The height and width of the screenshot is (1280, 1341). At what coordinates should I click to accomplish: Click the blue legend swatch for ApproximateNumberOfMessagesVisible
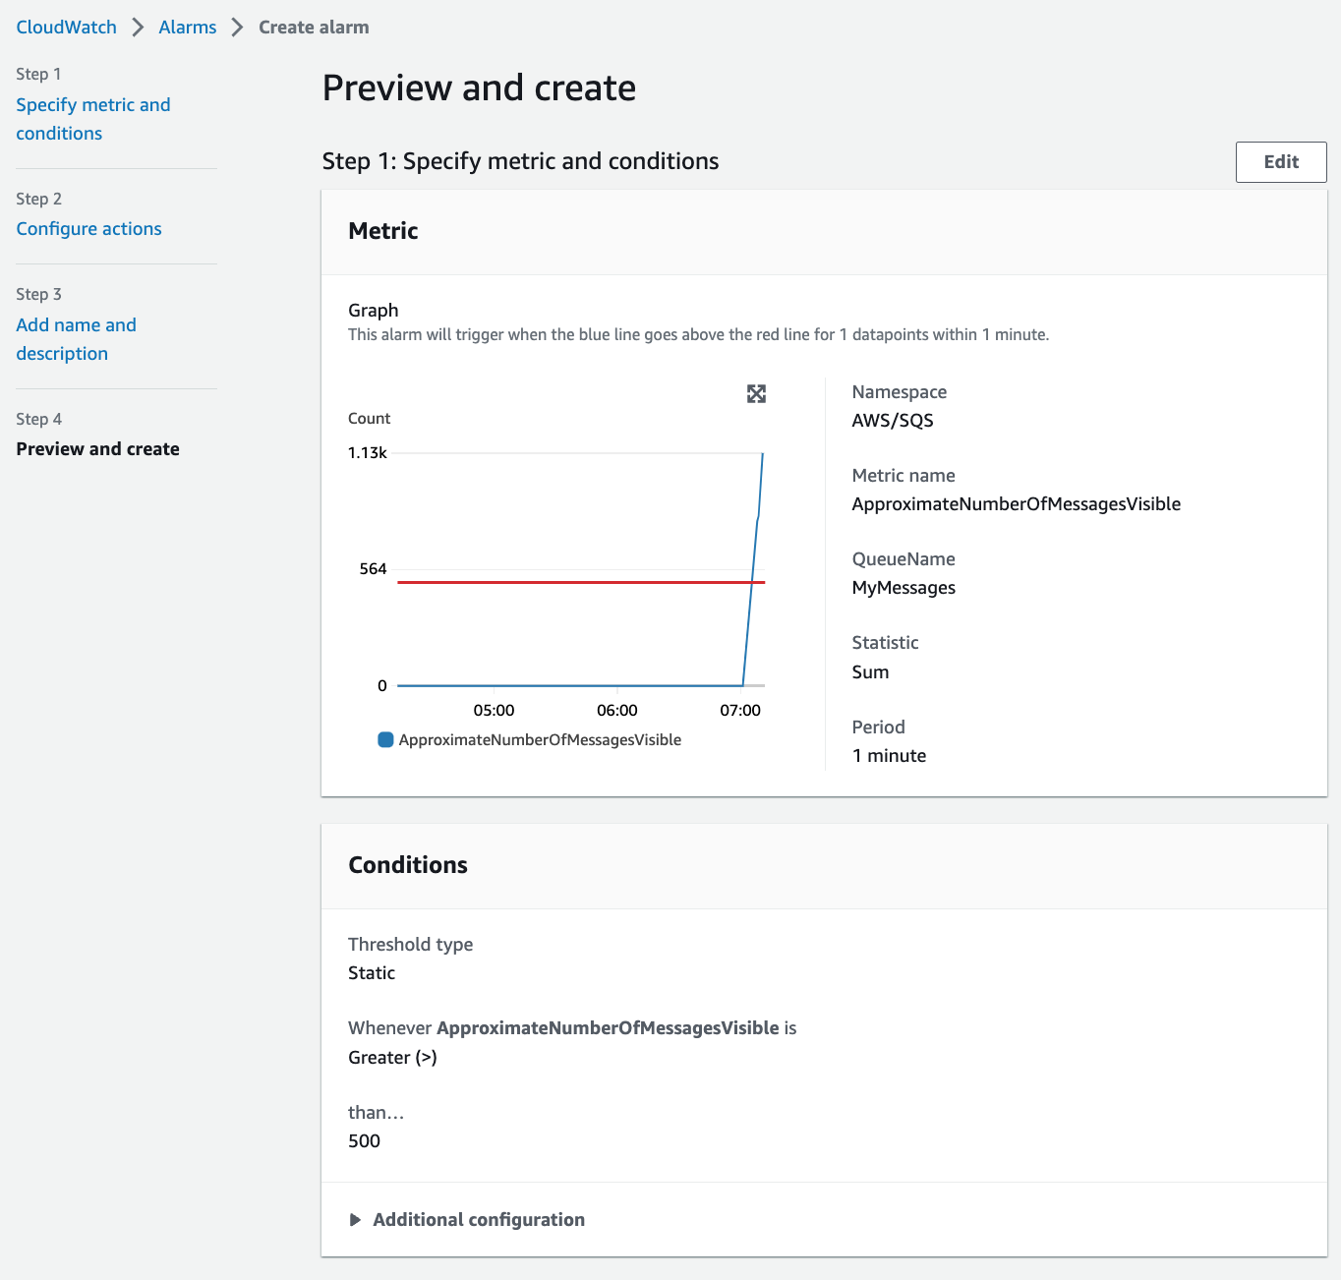pos(385,739)
